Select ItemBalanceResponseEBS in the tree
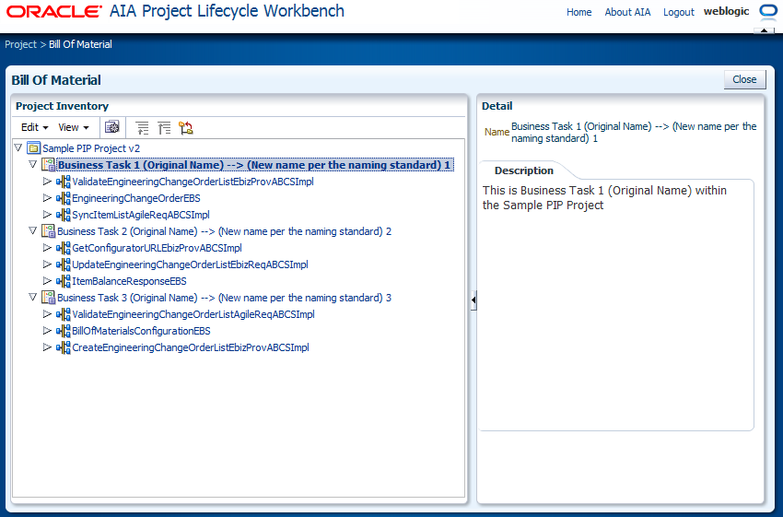 coord(129,281)
